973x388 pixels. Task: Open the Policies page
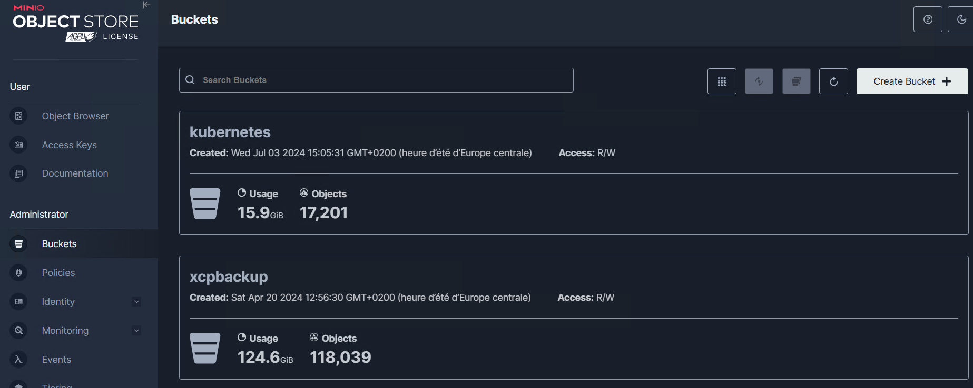point(58,273)
